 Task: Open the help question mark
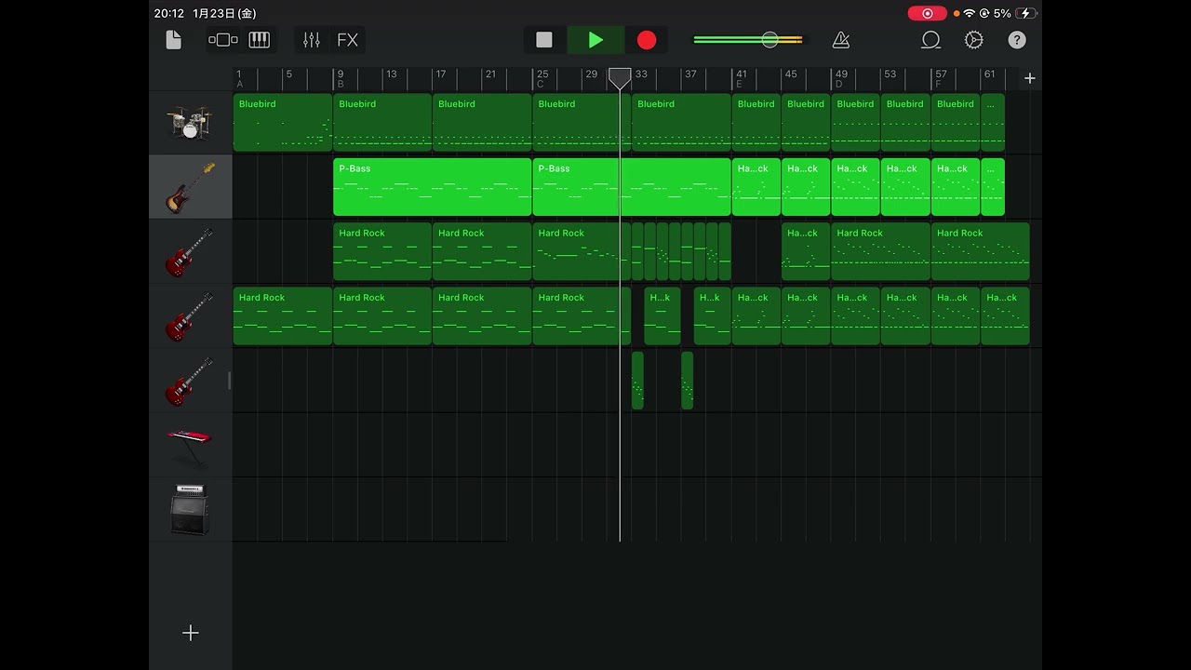[x=1017, y=40]
